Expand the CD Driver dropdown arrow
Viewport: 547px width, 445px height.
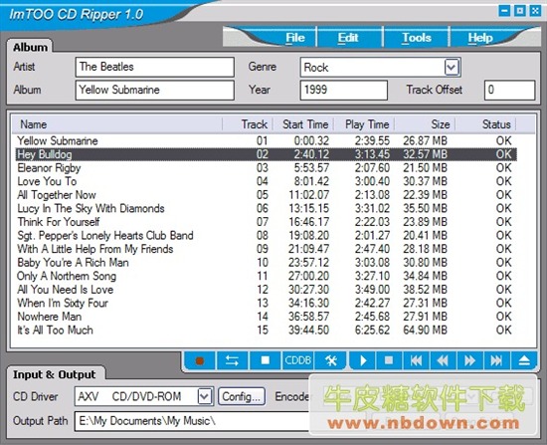coord(205,396)
